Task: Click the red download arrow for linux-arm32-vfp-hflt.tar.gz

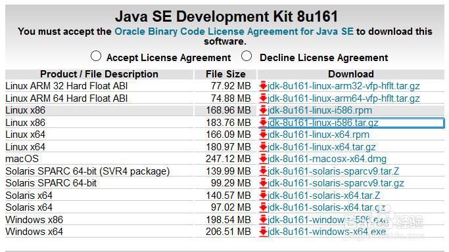Action: point(263,86)
